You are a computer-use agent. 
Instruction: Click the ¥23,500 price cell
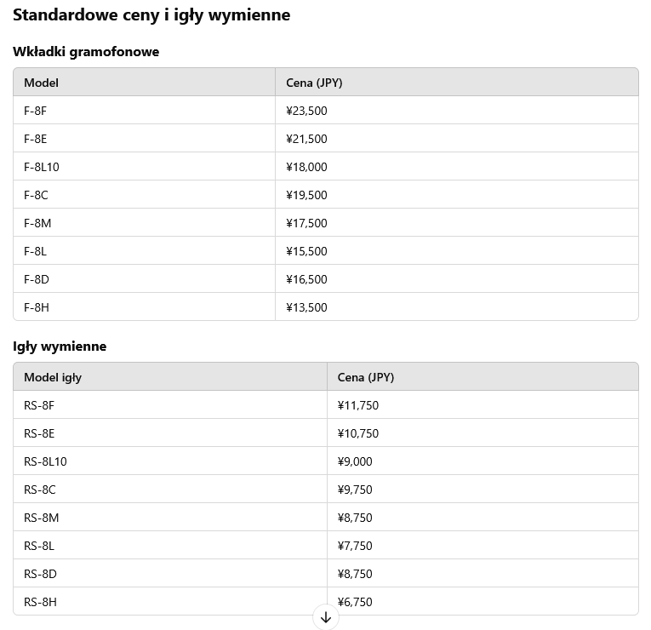point(307,111)
